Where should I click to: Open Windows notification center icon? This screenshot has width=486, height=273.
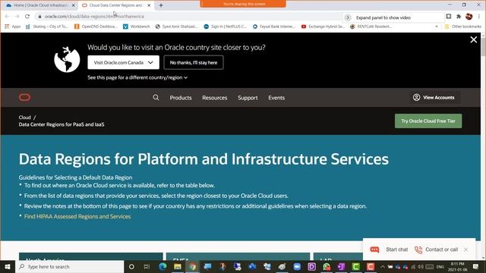pyautogui.click(x=476, y=266)
